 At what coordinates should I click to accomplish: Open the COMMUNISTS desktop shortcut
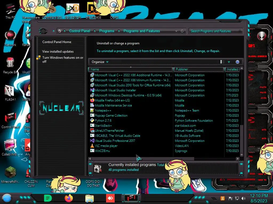pos(52,11)
